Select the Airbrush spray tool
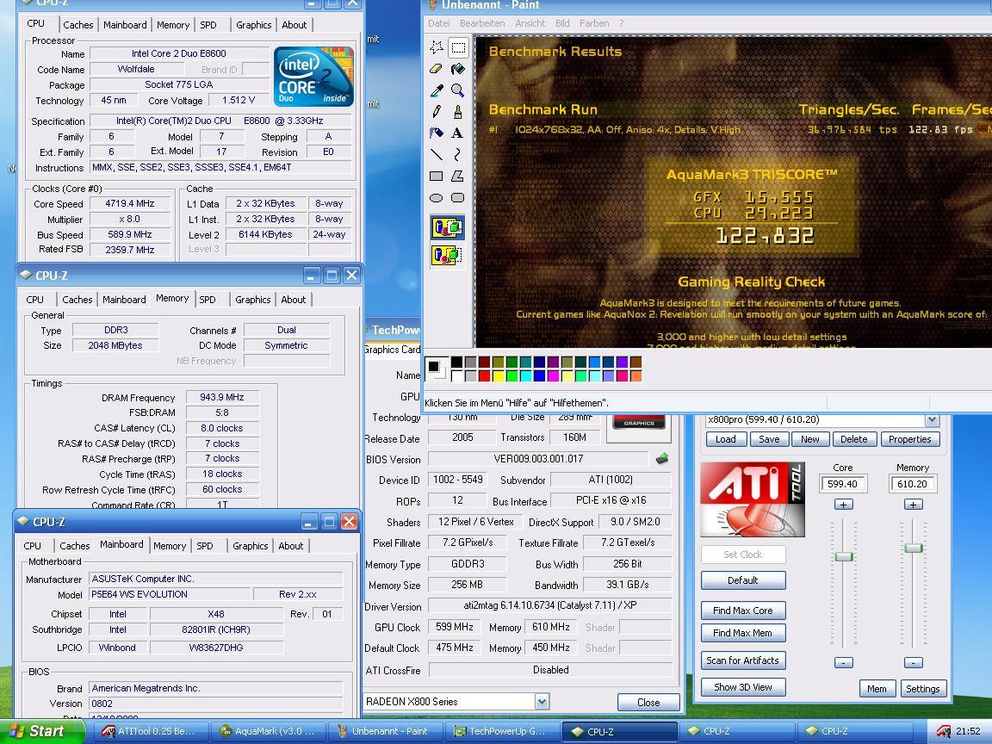The image size is (992, 744). point(437,133)
